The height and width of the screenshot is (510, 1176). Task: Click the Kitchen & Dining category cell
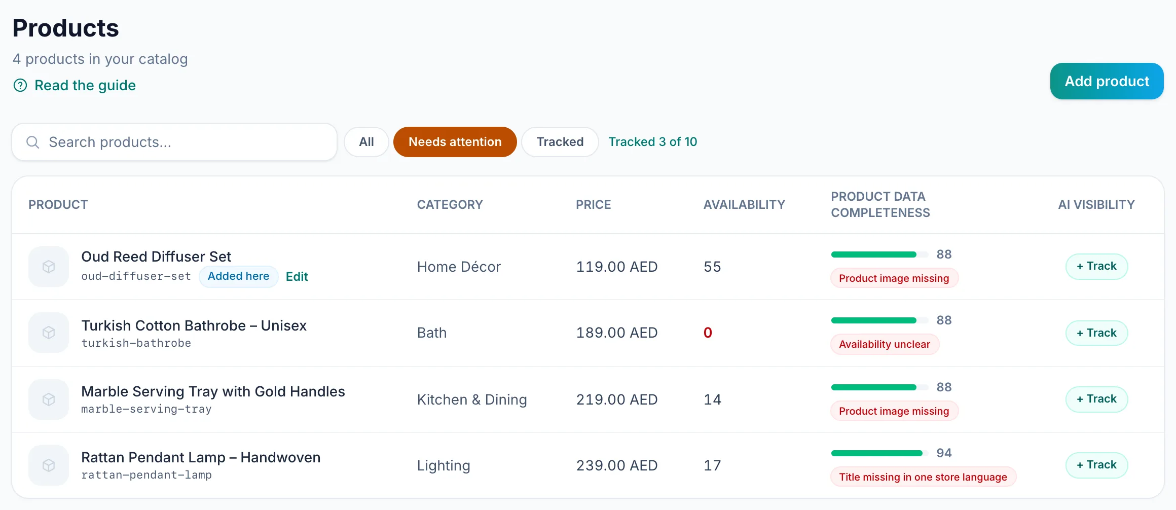(472, 399)
